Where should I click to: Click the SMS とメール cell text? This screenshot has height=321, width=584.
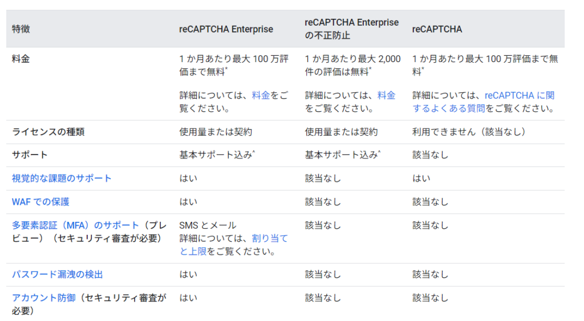coord(208,225)
